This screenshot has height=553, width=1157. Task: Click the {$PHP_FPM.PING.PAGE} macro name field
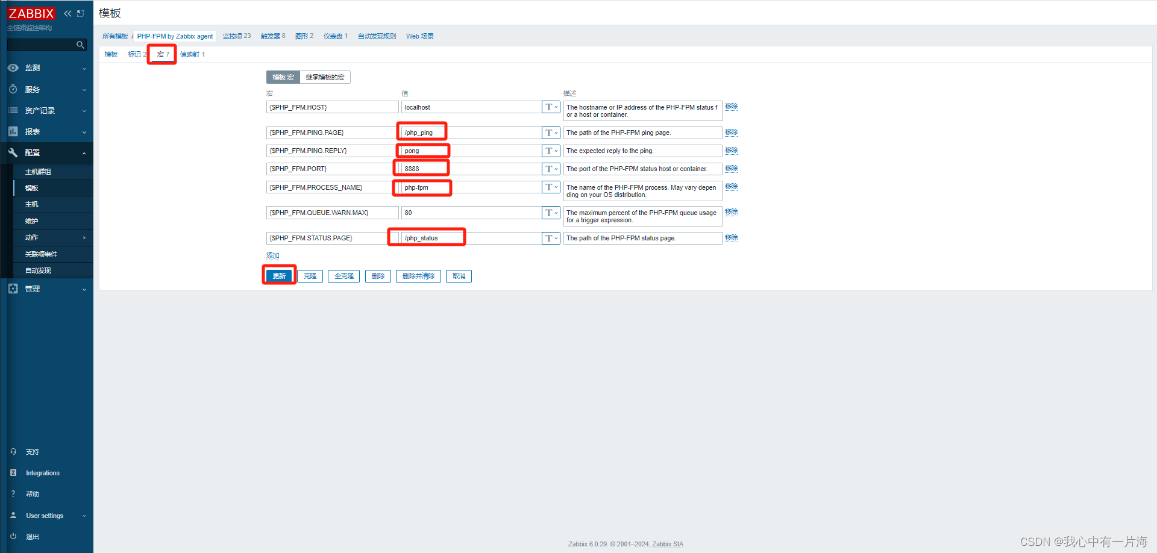click(332, 133)
